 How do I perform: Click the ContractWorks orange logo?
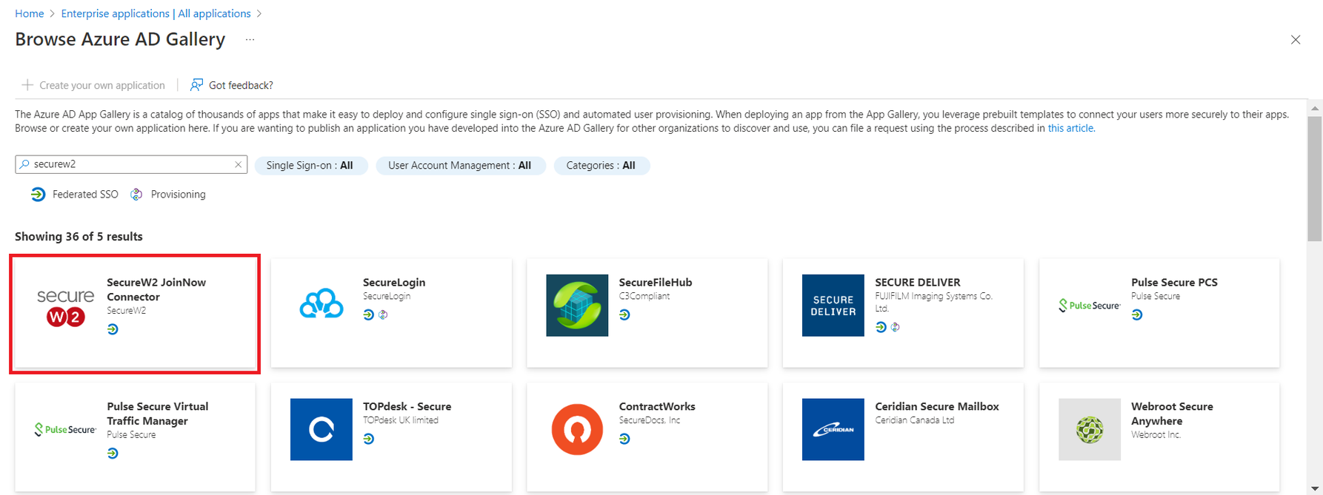pos(577,429)
